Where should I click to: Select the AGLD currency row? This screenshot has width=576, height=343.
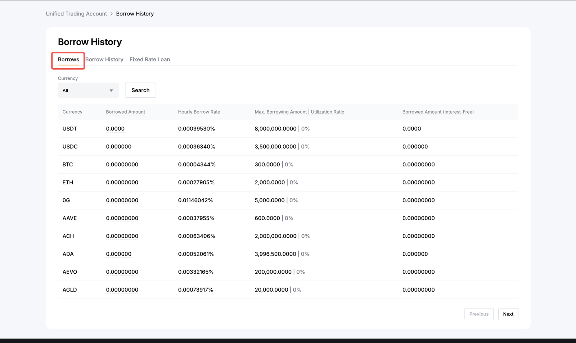(x=69, y=290)
